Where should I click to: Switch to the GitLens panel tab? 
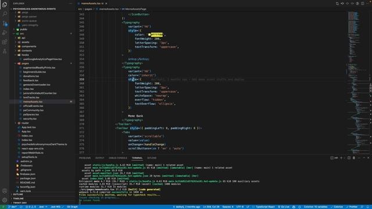point(152,158)
